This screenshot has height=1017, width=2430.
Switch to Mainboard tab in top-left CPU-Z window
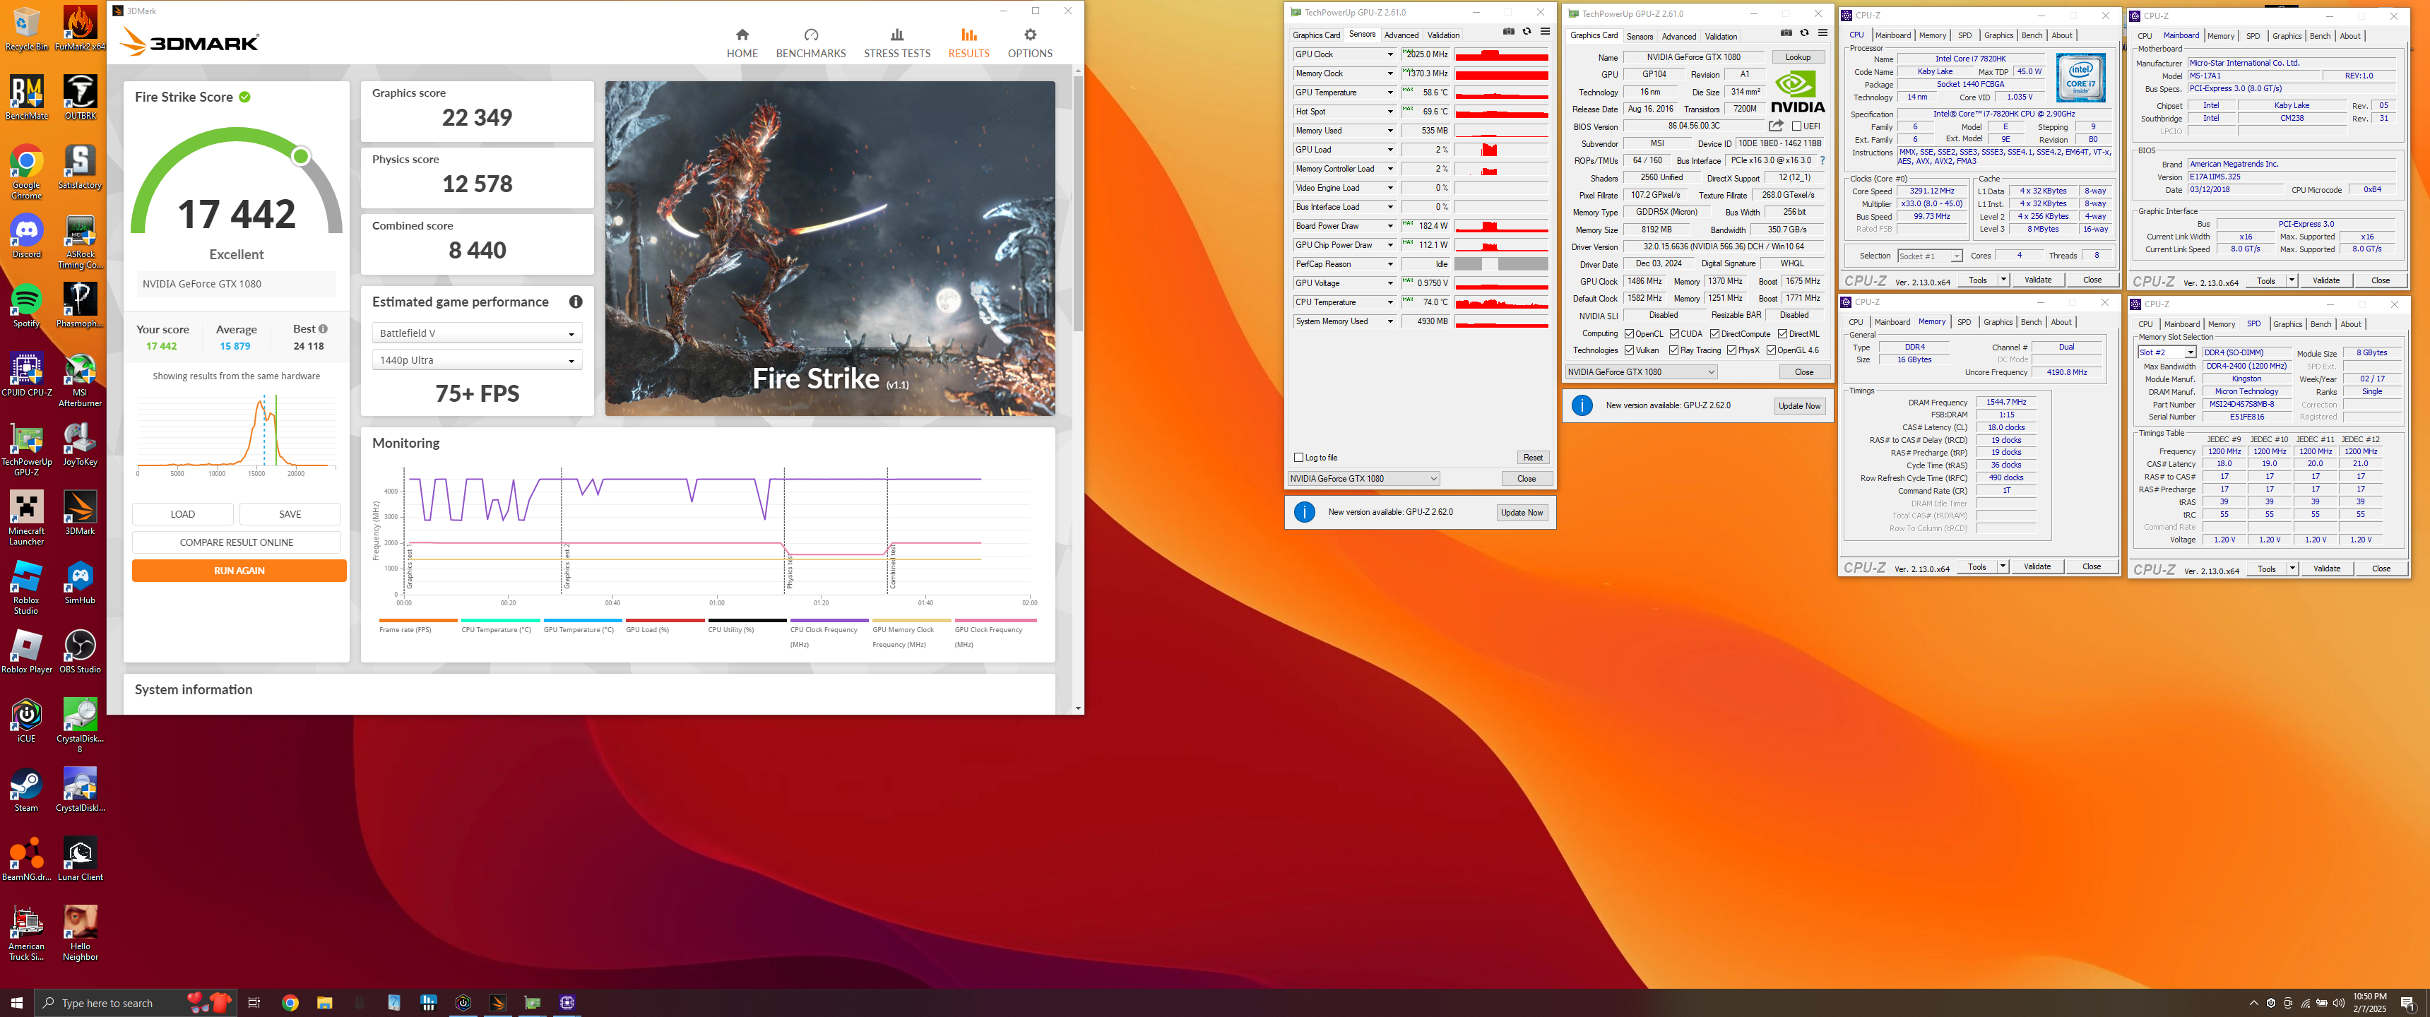pos(1892,35)
